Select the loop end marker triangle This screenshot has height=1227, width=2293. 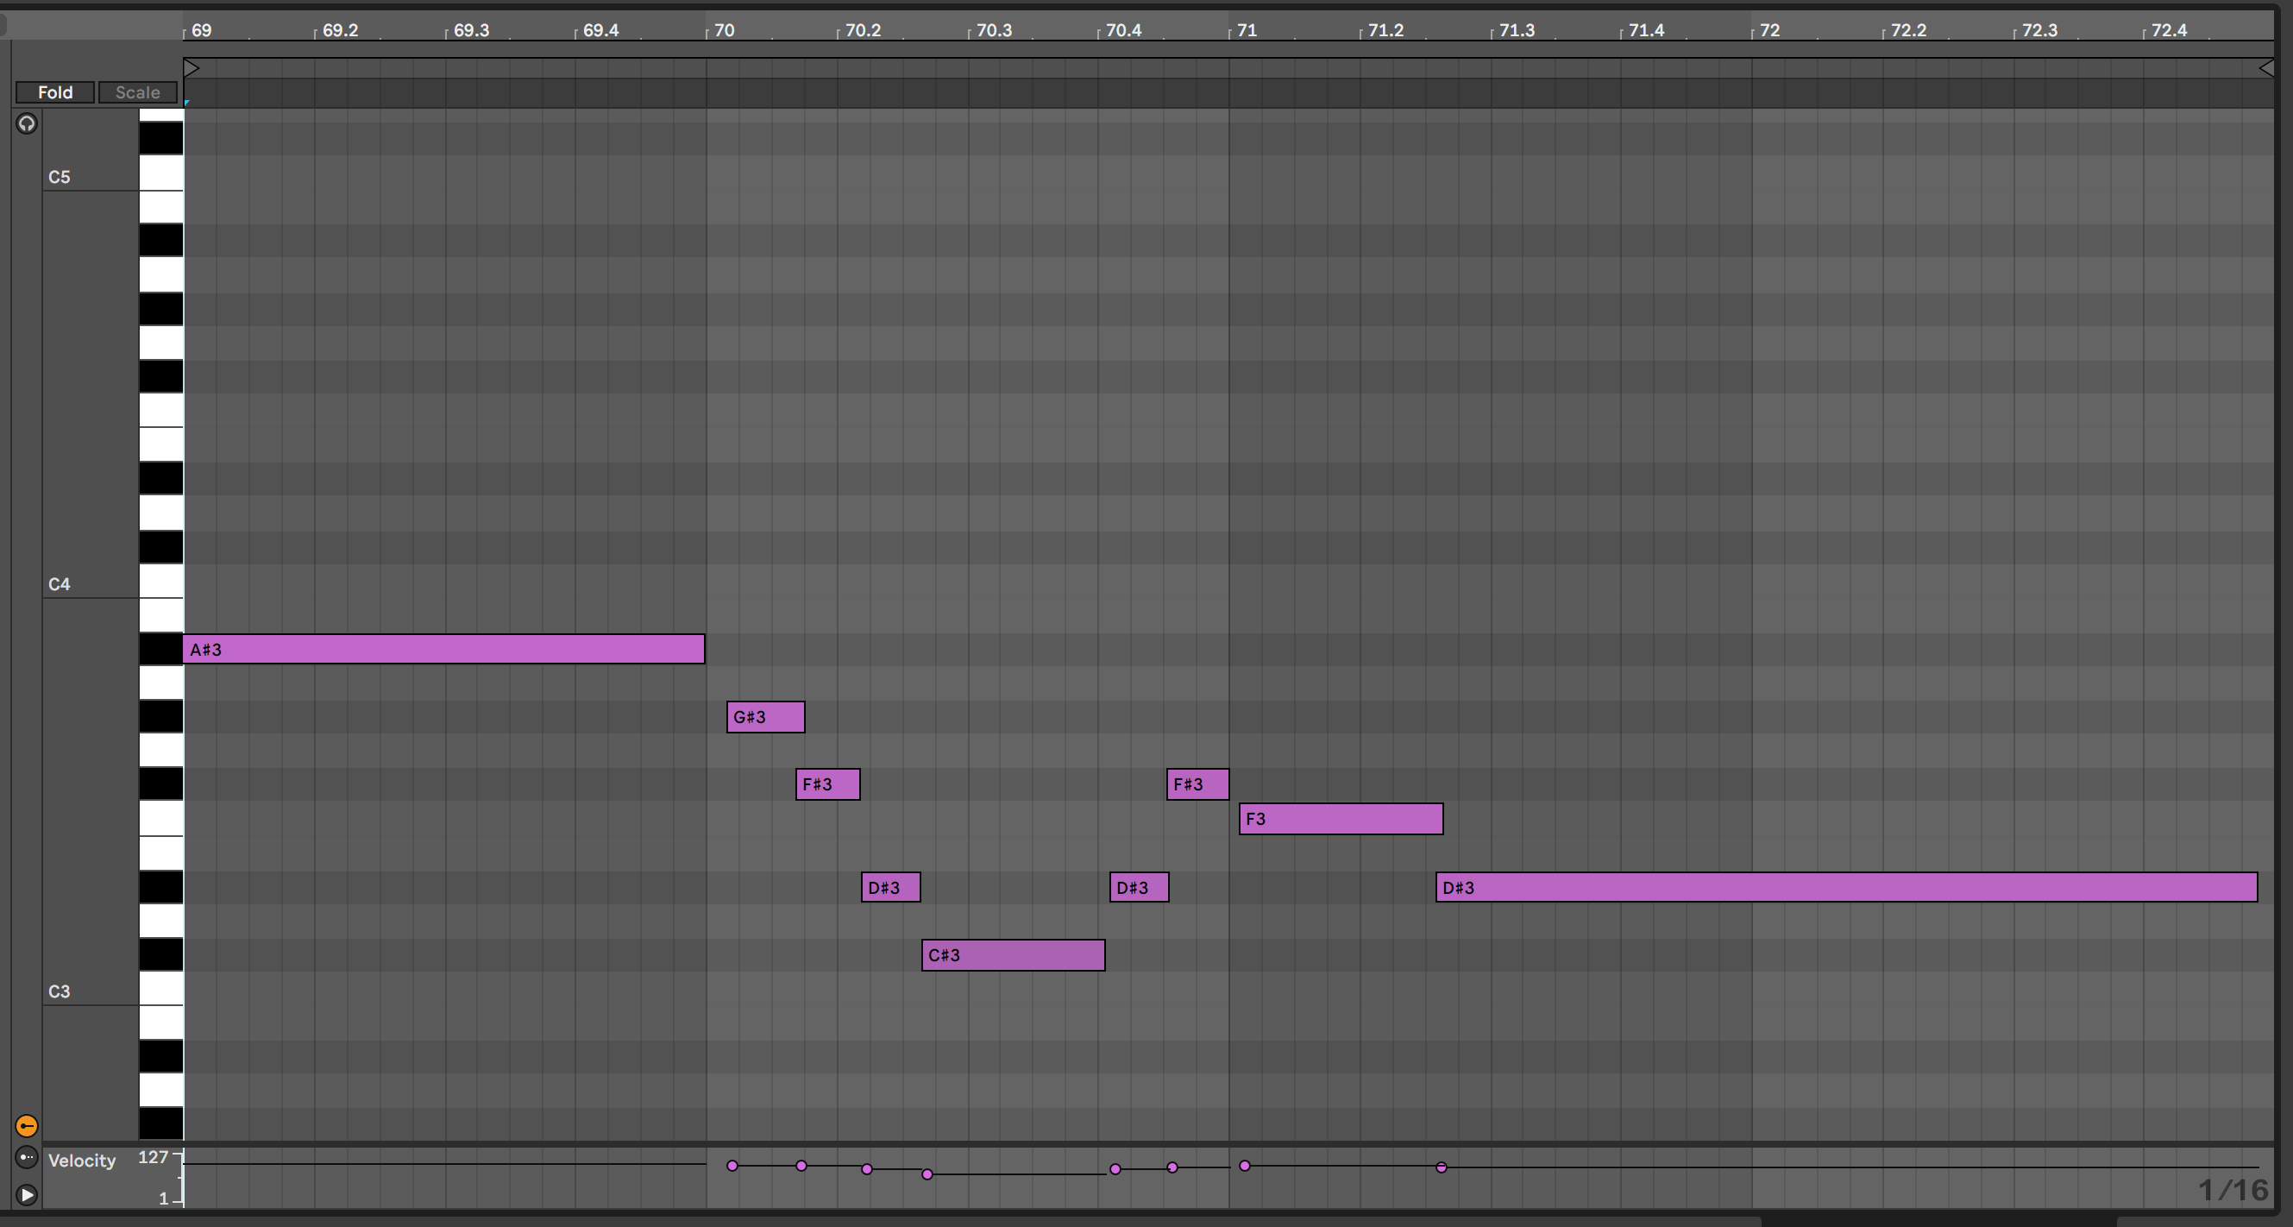coord(2266,67)
